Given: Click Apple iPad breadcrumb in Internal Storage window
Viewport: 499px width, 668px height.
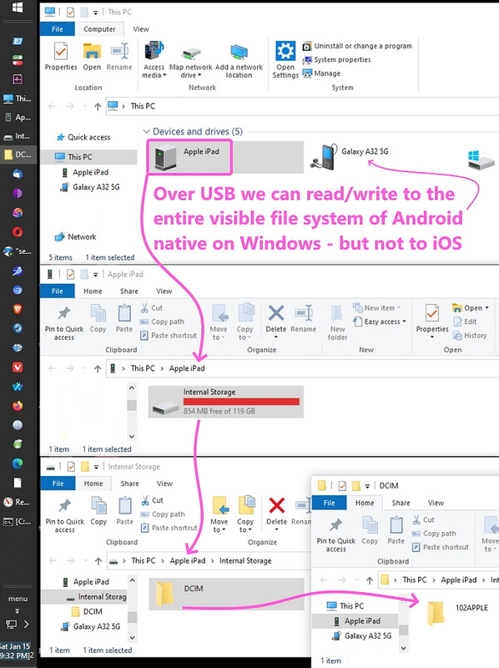Looking at the screenshot, I should [188, 561].
